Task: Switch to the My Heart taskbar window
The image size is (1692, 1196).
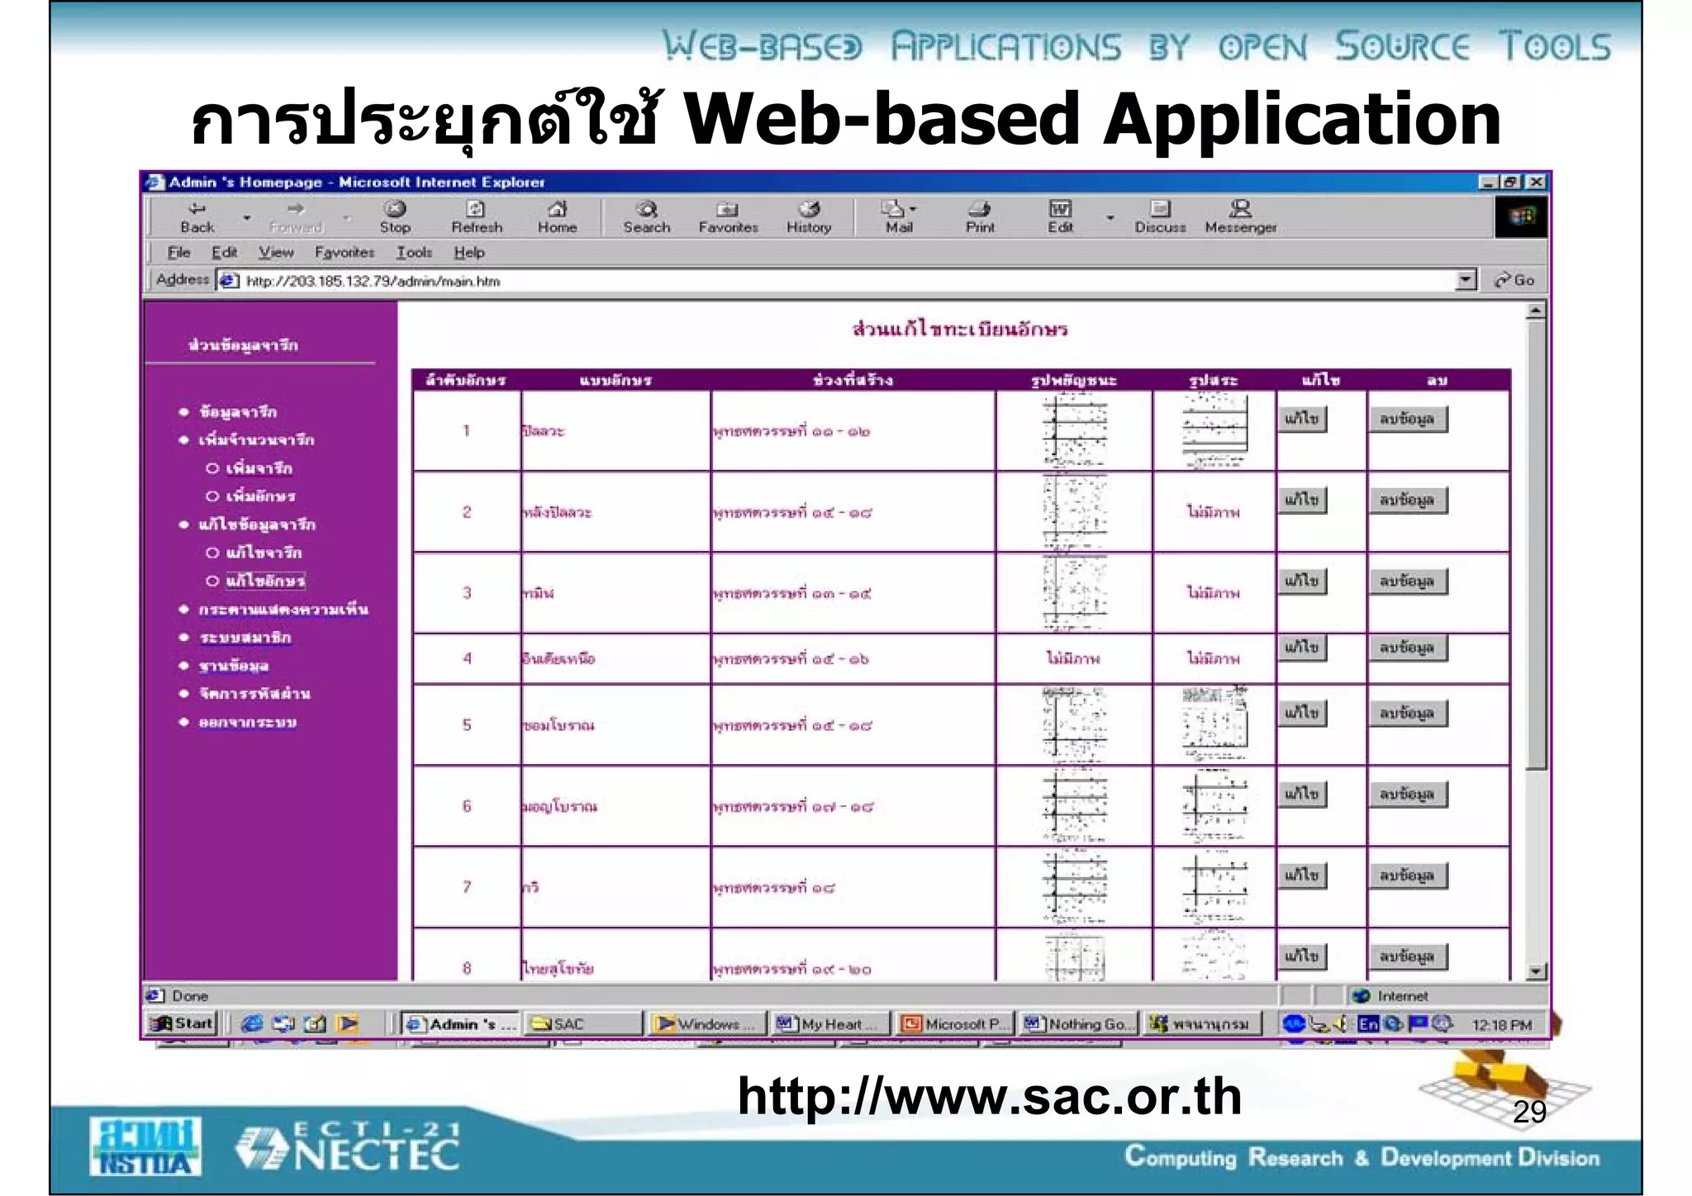Action: point(830,1024)
